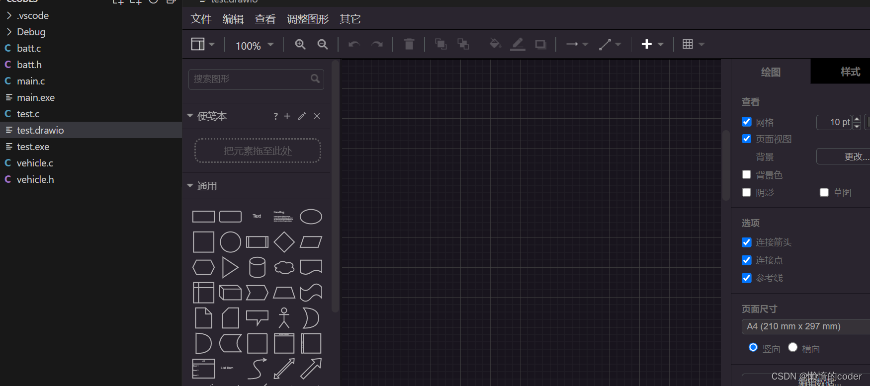Enable the 草图 sketch checkbox
870x386 pixels.
point(824,192)
